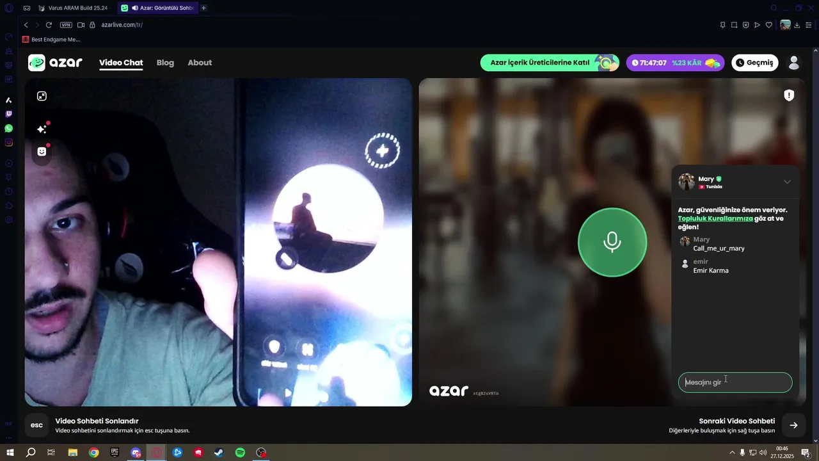Open the face filter smiley icon

click(x=42, y=151)
